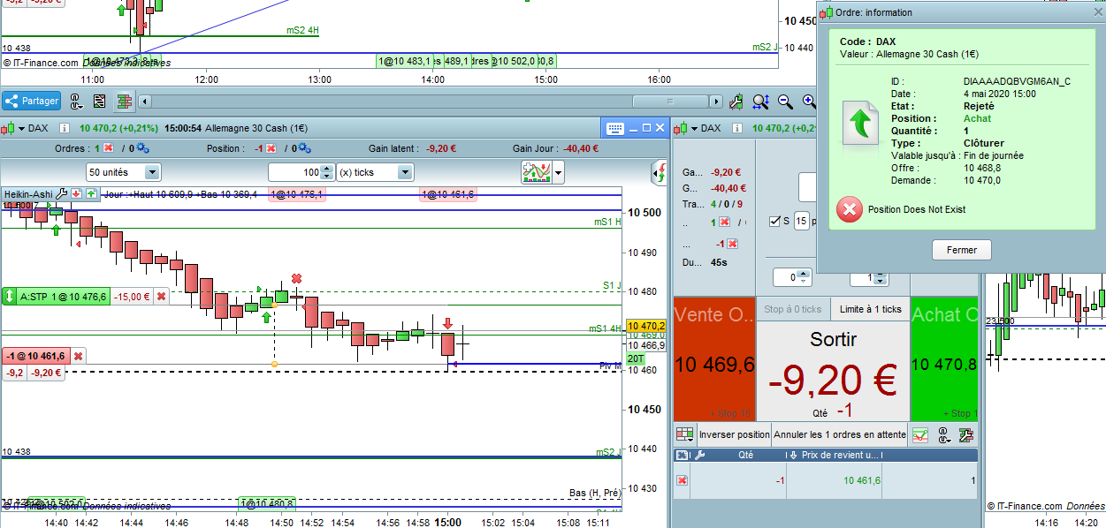Toggle the Limite à 1 ticks option
The image size is (1106, 528).
coord(871,309)
